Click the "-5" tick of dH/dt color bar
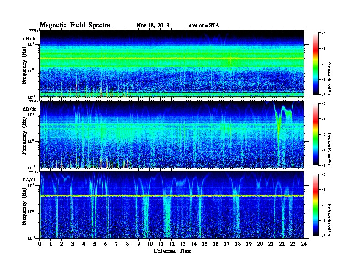Image resolution: width=362 pixels, height=280 pixels. (323, 33)
